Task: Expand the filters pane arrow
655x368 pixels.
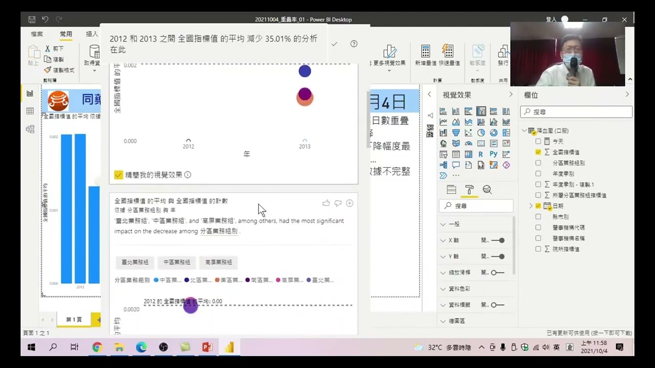Action: (429, 95)
